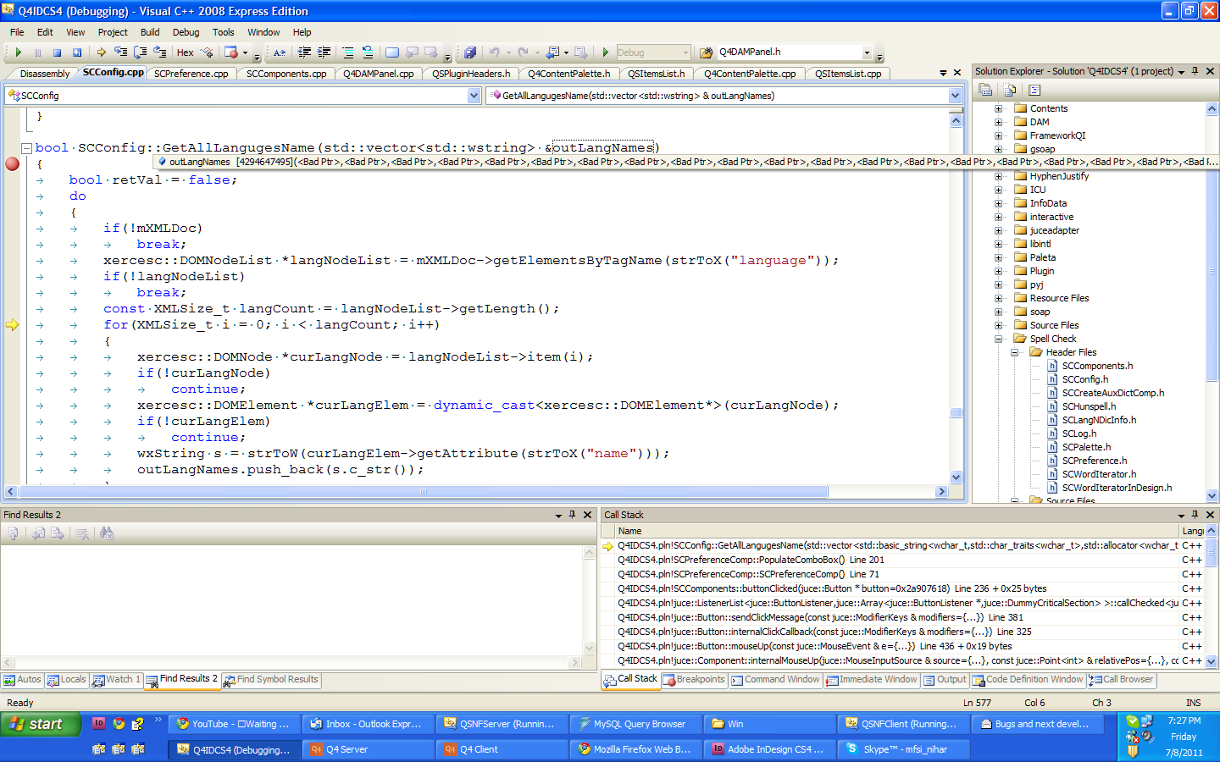Screen dimensions: 1220x762
Task: Unpin the Solution Explorer panel
Action: click(1196, 71)
